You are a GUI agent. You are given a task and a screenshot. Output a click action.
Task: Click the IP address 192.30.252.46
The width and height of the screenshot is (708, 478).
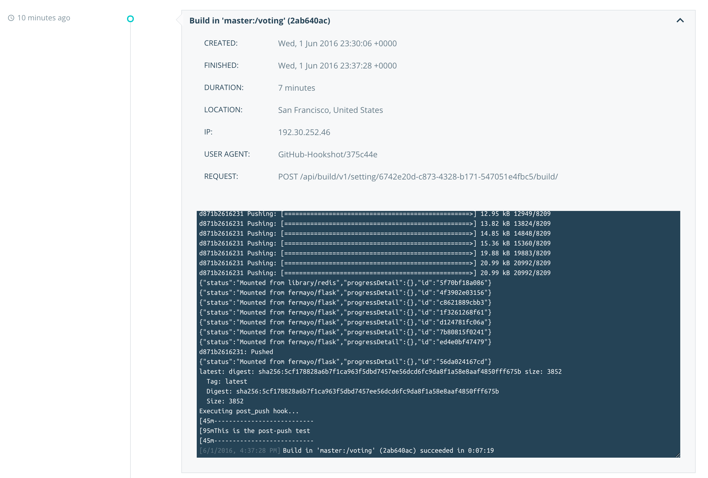point(304,132)
